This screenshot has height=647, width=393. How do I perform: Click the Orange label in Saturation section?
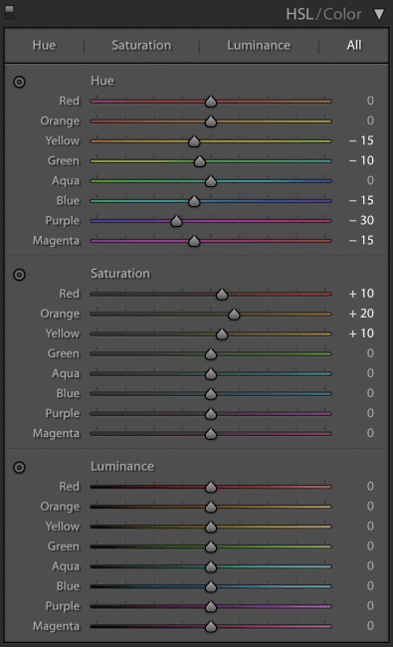click(x=60, y=314)
